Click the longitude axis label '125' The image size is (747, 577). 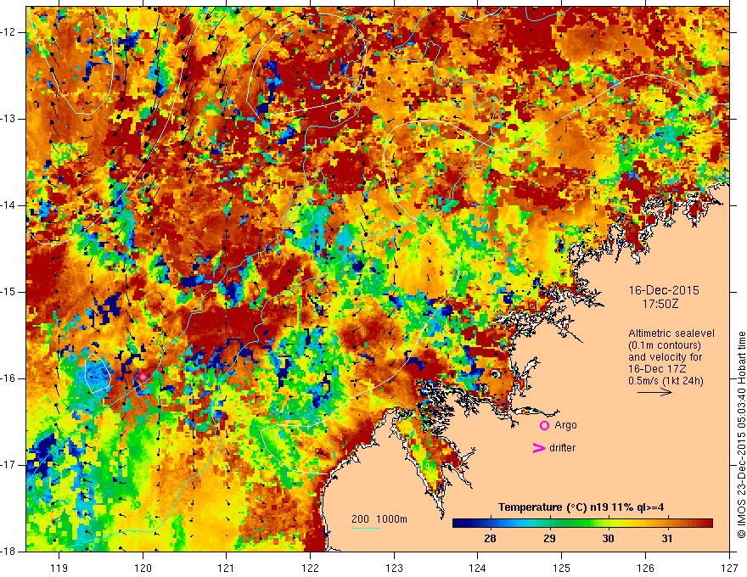click(562, 568)
